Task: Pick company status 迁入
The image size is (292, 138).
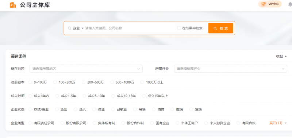Action: [x=76, y=109]
